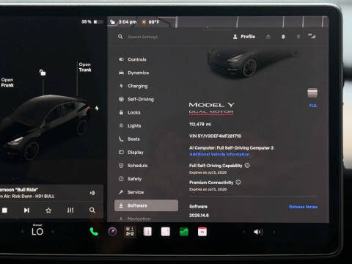Open Seats settings

(129, 139)
